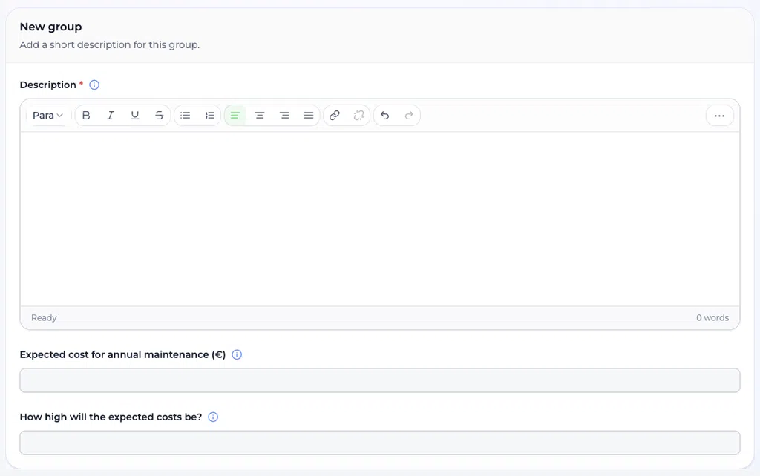Click the '0 words' counter
This screenshot has width=760, height=476.
(712, 317)
